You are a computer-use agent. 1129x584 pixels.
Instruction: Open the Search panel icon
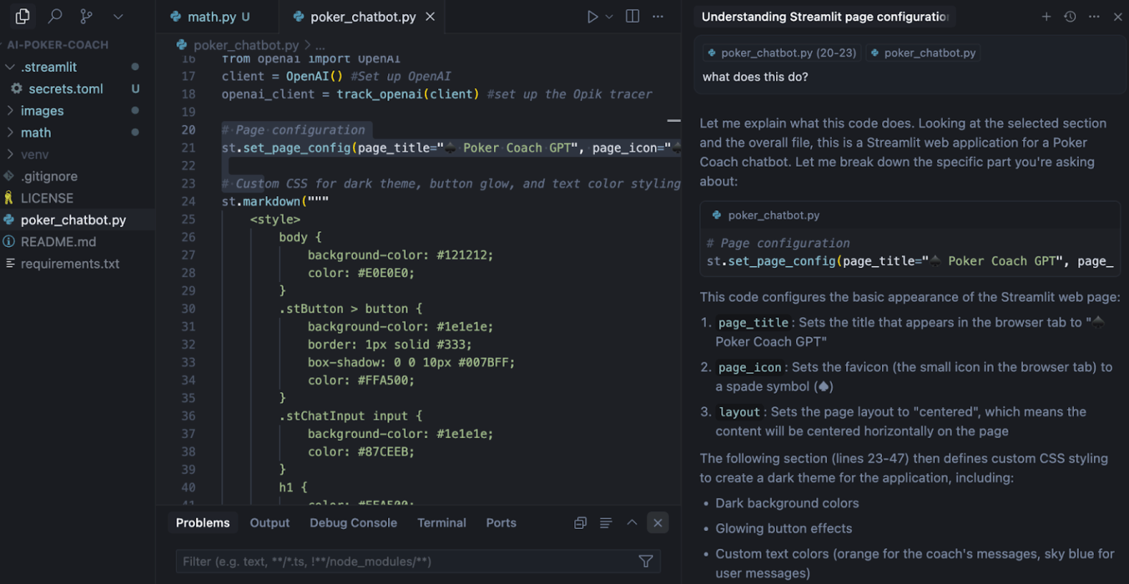tap(55, 15)
